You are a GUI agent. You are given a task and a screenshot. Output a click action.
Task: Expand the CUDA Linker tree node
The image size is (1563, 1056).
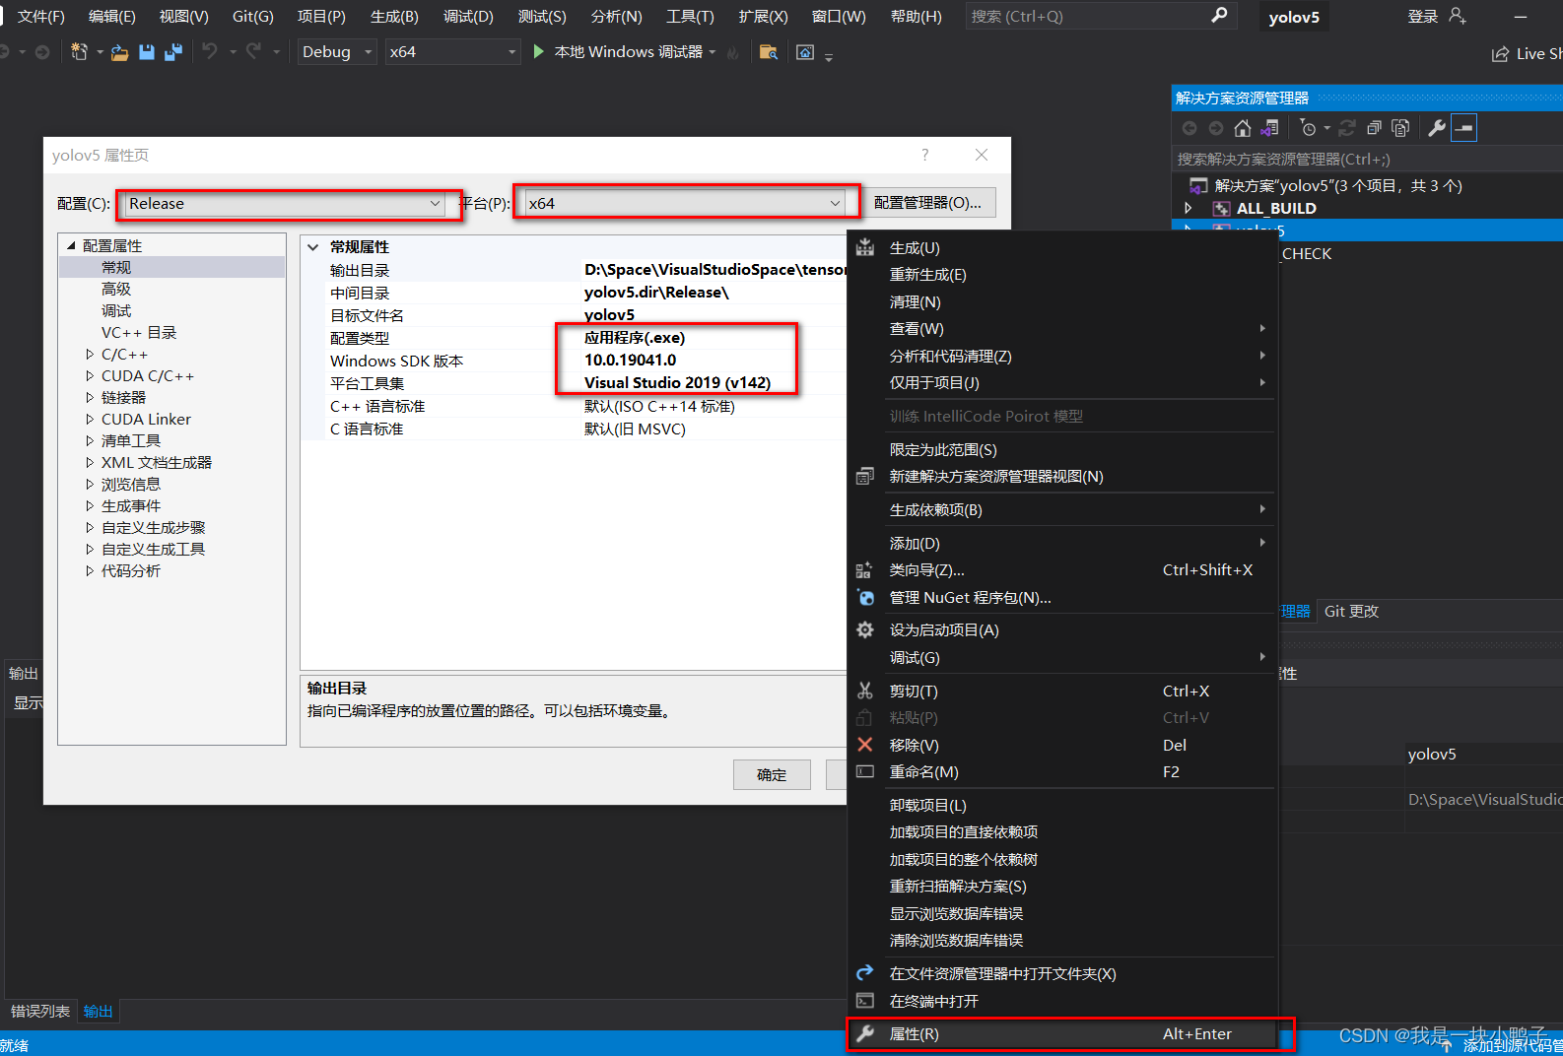[x=90, y=420]
